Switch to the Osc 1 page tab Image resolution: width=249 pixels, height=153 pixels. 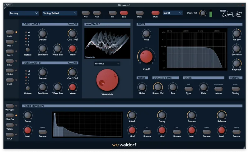tap(10, 42)
